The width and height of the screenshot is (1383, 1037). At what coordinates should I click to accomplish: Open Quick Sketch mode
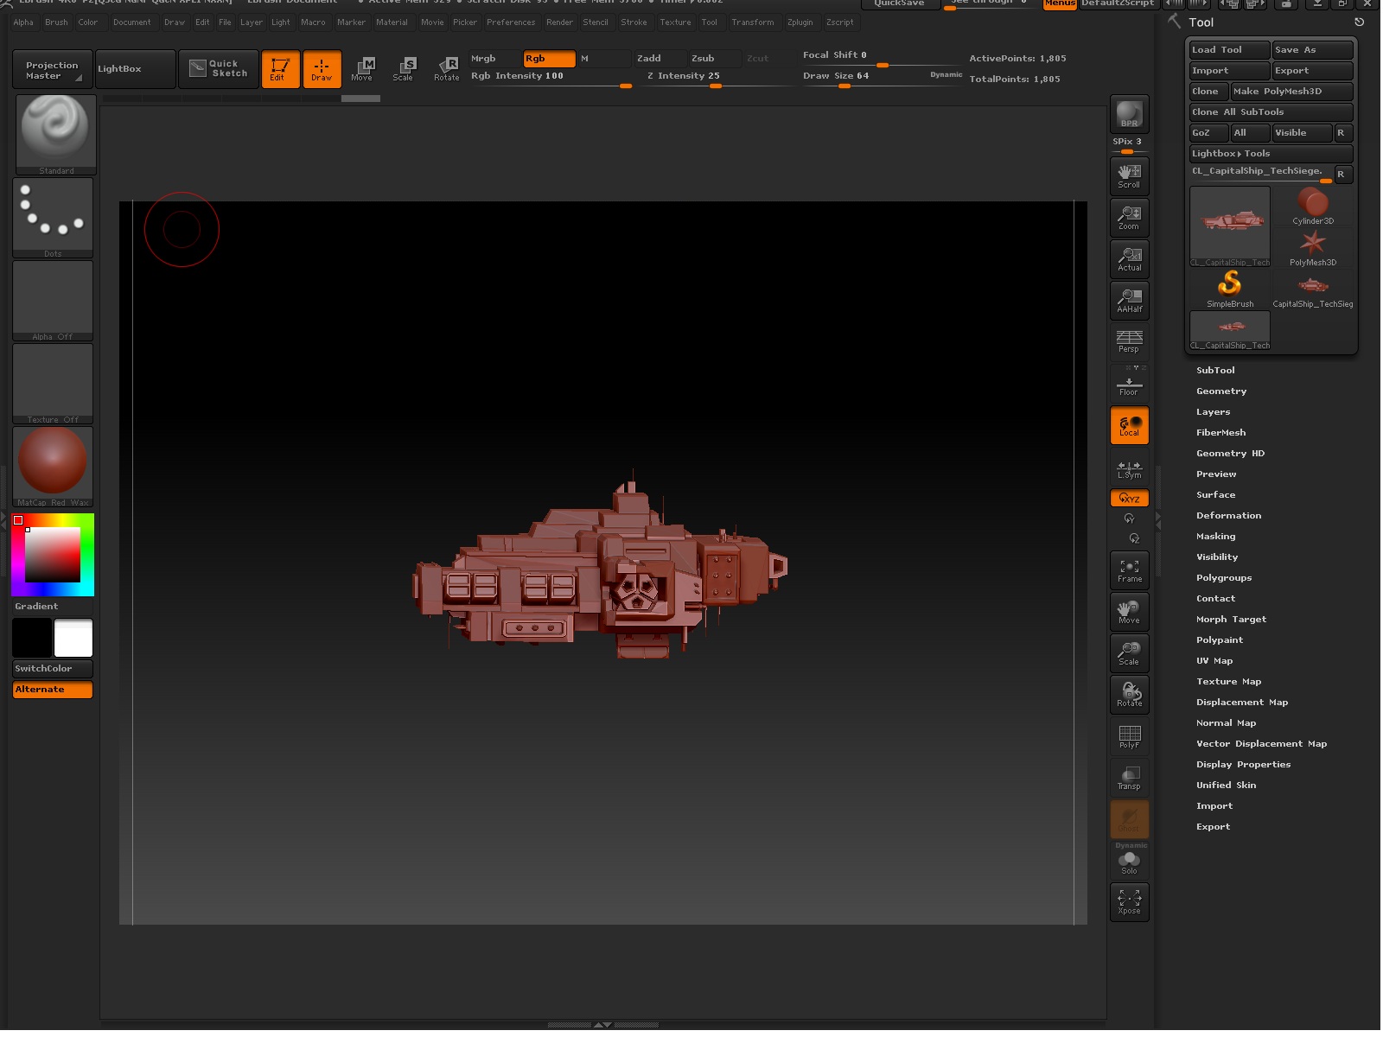[220, 69]
